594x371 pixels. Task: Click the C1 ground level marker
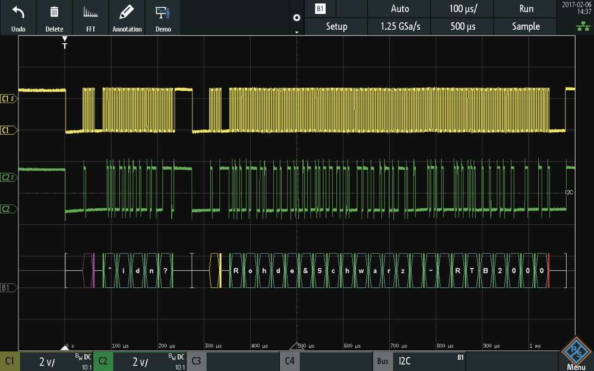pos(8,130)
